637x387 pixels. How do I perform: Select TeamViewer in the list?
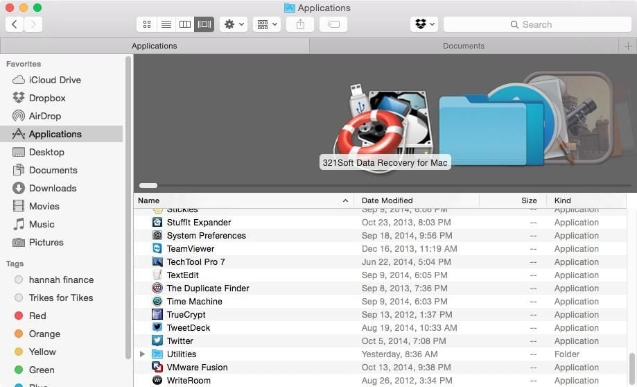click(x=380, y=249)
